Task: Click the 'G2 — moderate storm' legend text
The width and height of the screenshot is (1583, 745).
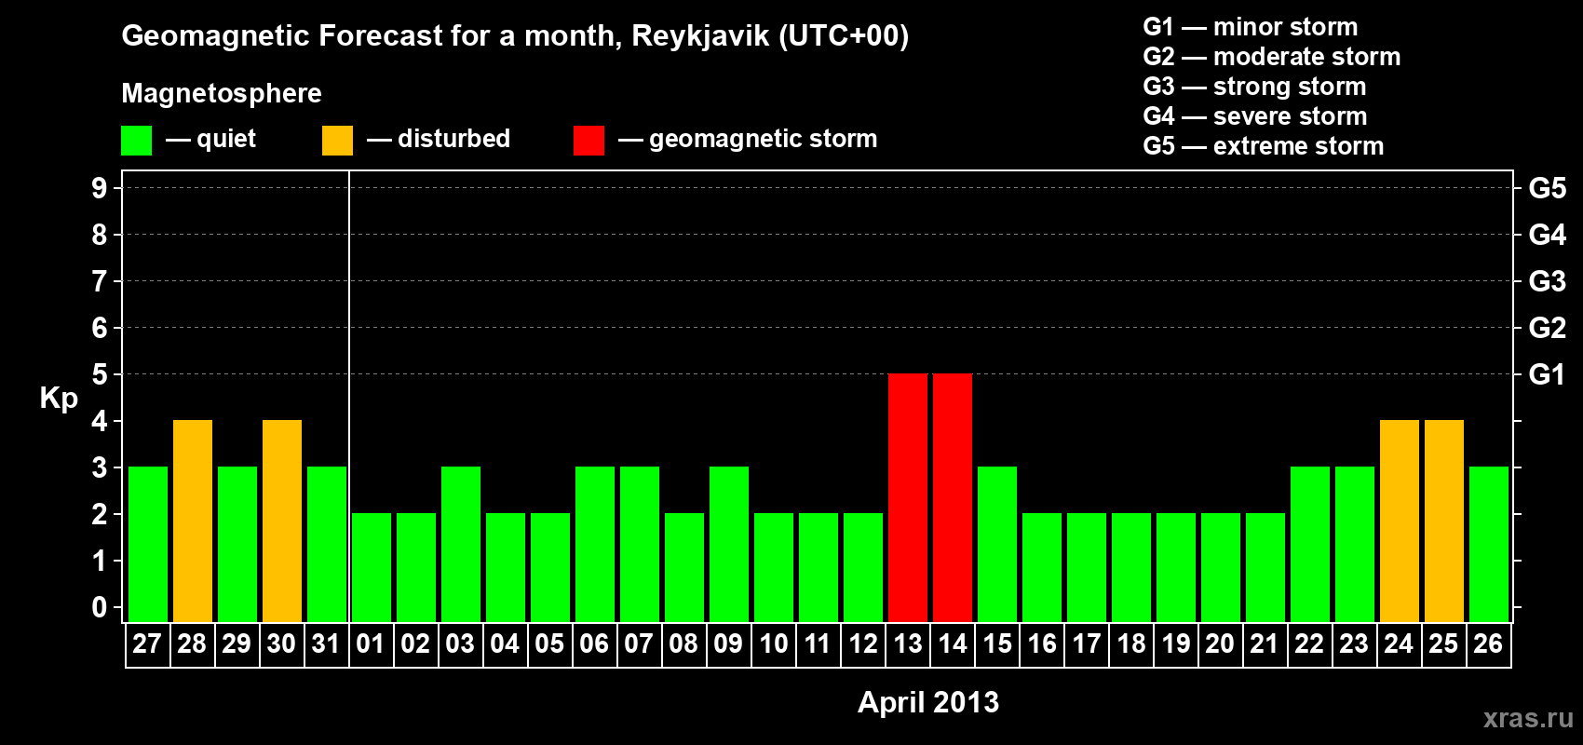Action: (1272, 57)
